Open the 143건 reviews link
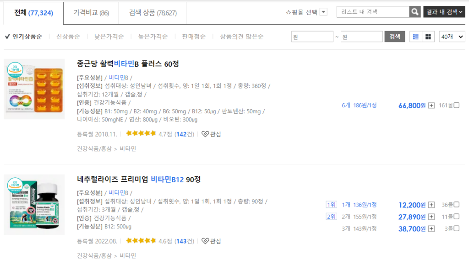469x265 pixels. pyautogui.click(x=184, y=241)
